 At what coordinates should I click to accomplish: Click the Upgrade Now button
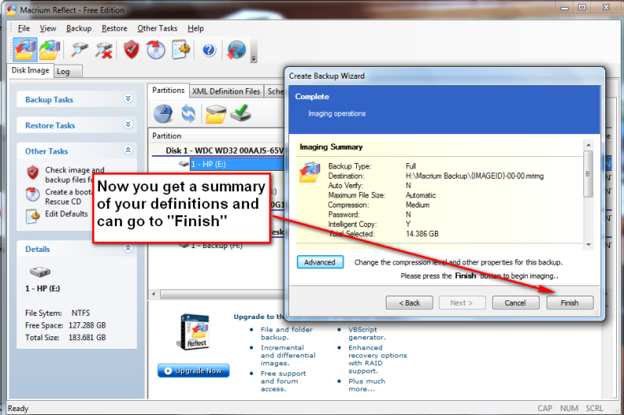click(x=194, y=371)
